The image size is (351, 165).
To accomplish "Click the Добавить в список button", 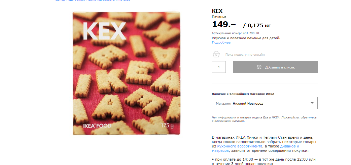I will point(275,67).
